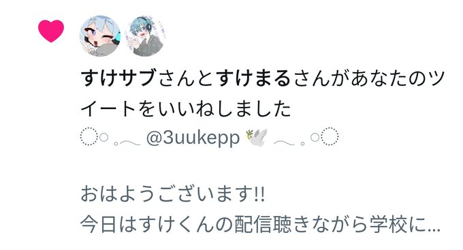
Task: Open the すけまる profile name
Action: pos(254,78)
